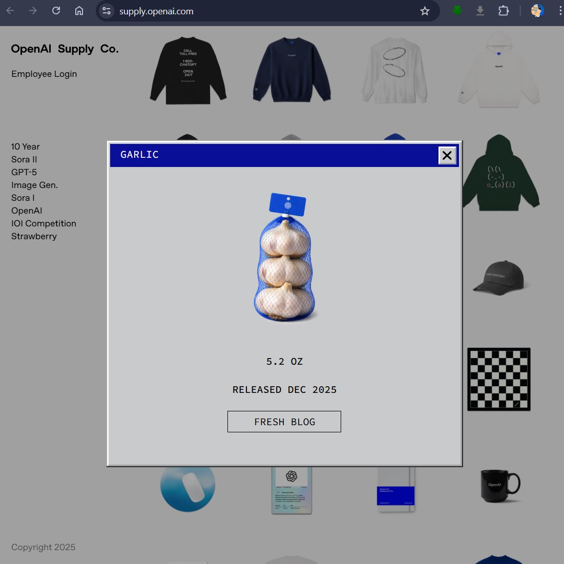Bookmark this page with the star
The image size is (564, 564).
coord(425,11)
